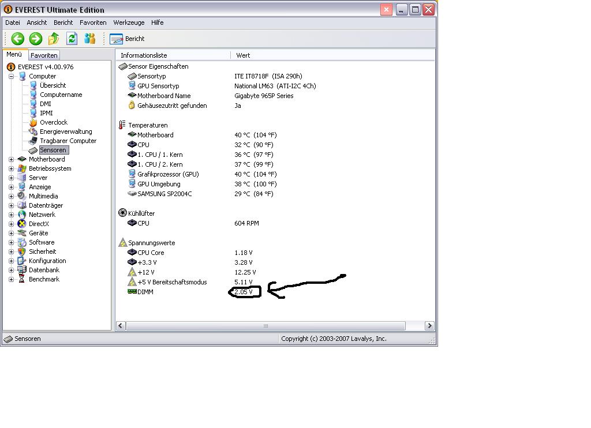This screenshot has height=428, width=591.
Task: Click the green Back arrow toolbar icon
Action: (18, 39)
